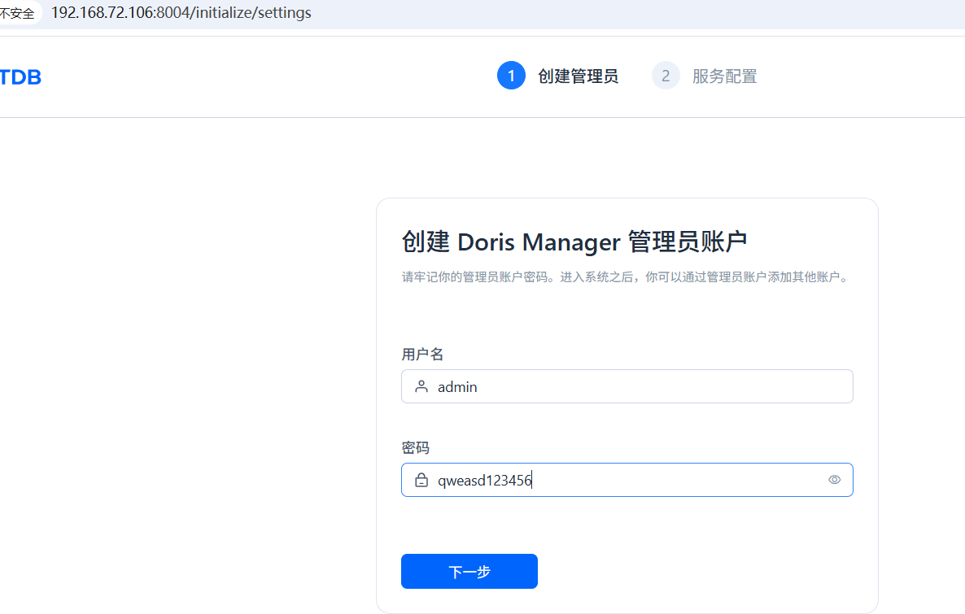
Task: Toggle password visibility with the eye icon
Action: (834, 480)
